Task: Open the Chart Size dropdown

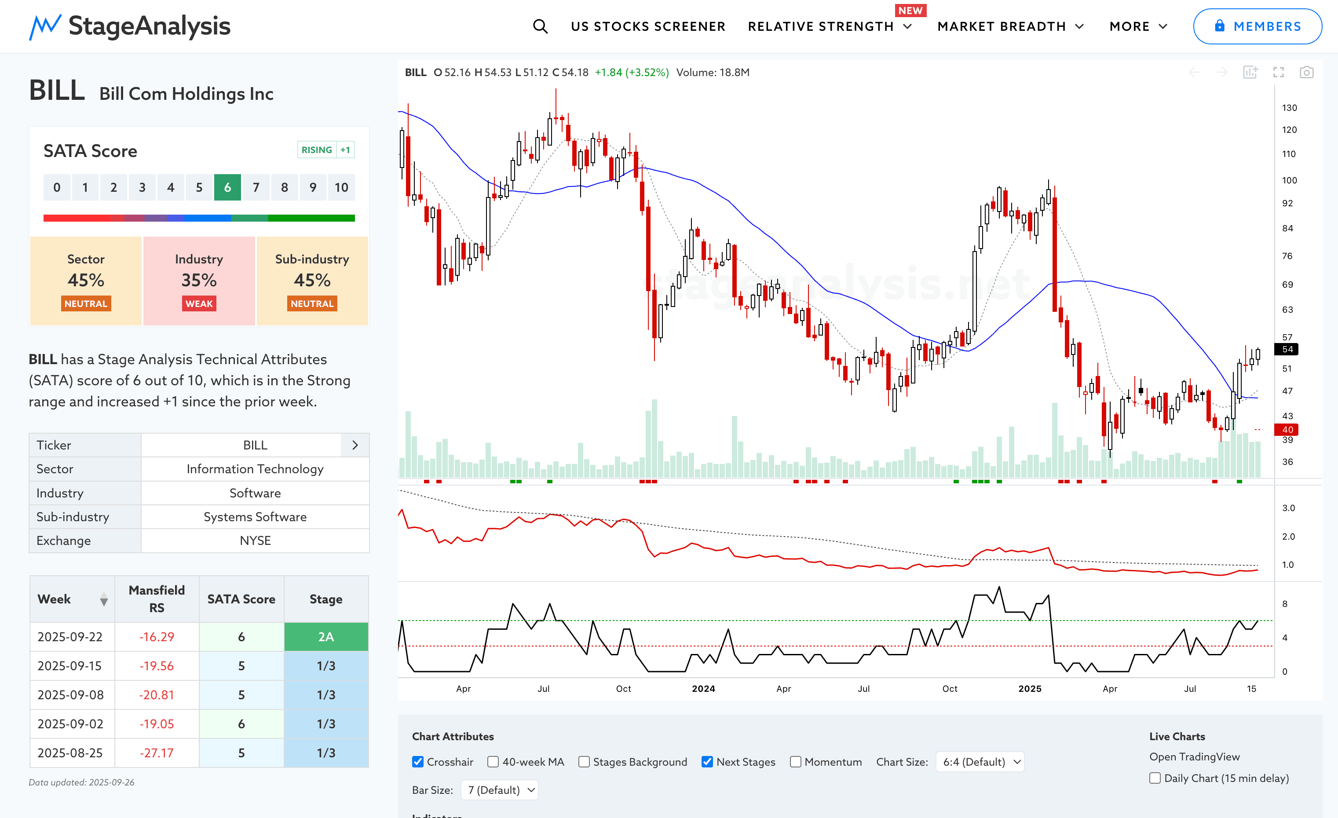Action: [980, 762]
